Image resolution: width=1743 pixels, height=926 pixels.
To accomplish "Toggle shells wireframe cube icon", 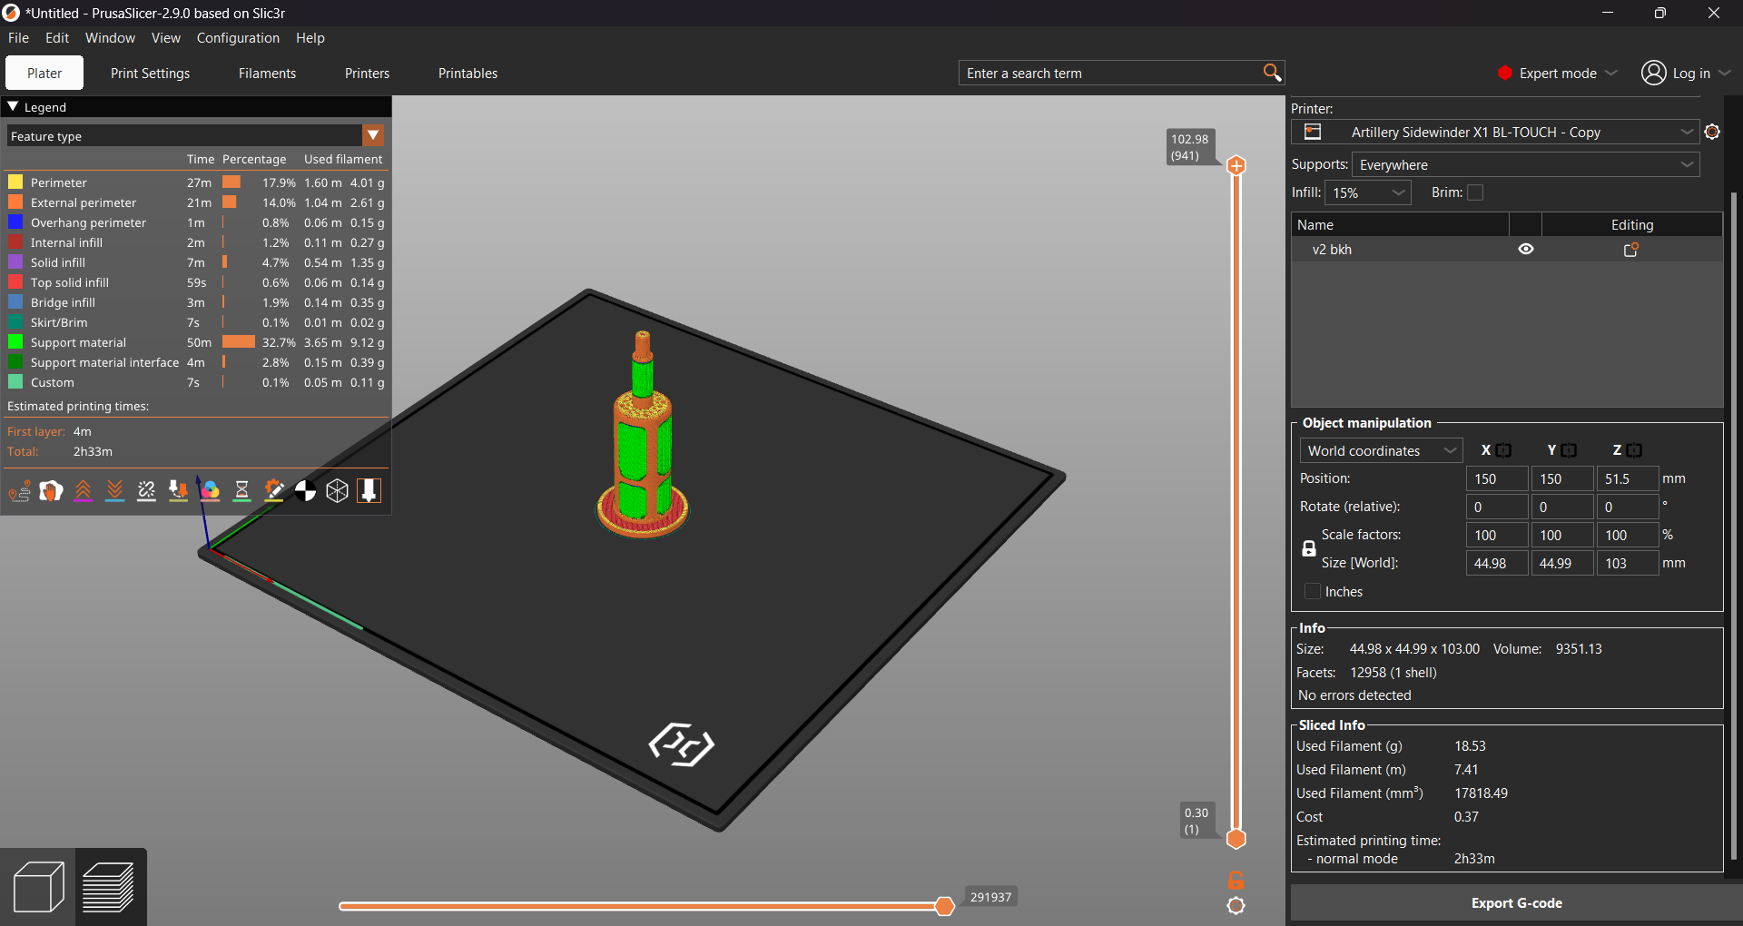I will click(x=338, y=491).
